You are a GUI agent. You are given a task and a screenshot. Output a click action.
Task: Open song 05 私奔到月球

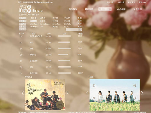coord(34,61)
